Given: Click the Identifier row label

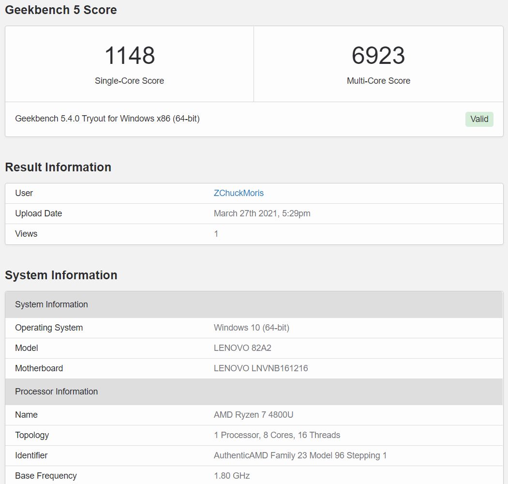Looking at the screenshot, I should [31, 455].
